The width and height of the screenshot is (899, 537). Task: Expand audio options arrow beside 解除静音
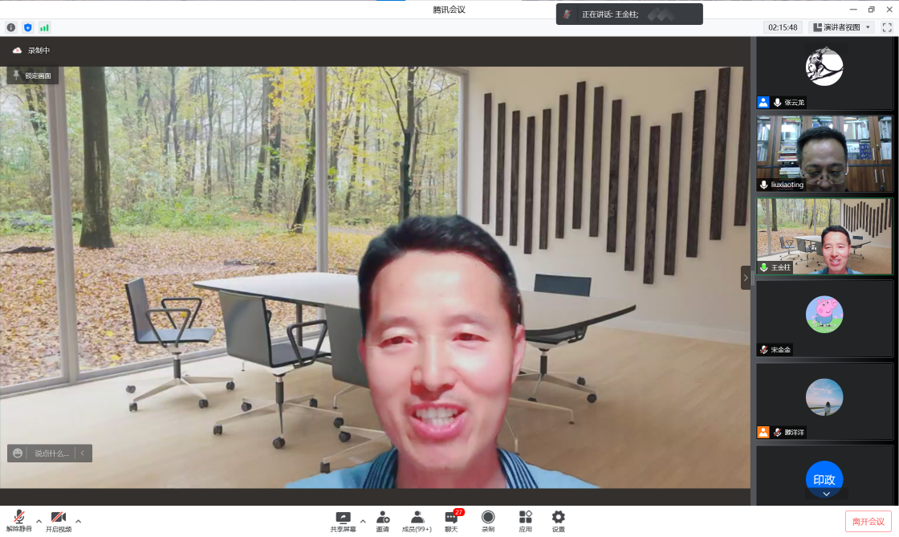pyautogui.click(x=39, y=521)
